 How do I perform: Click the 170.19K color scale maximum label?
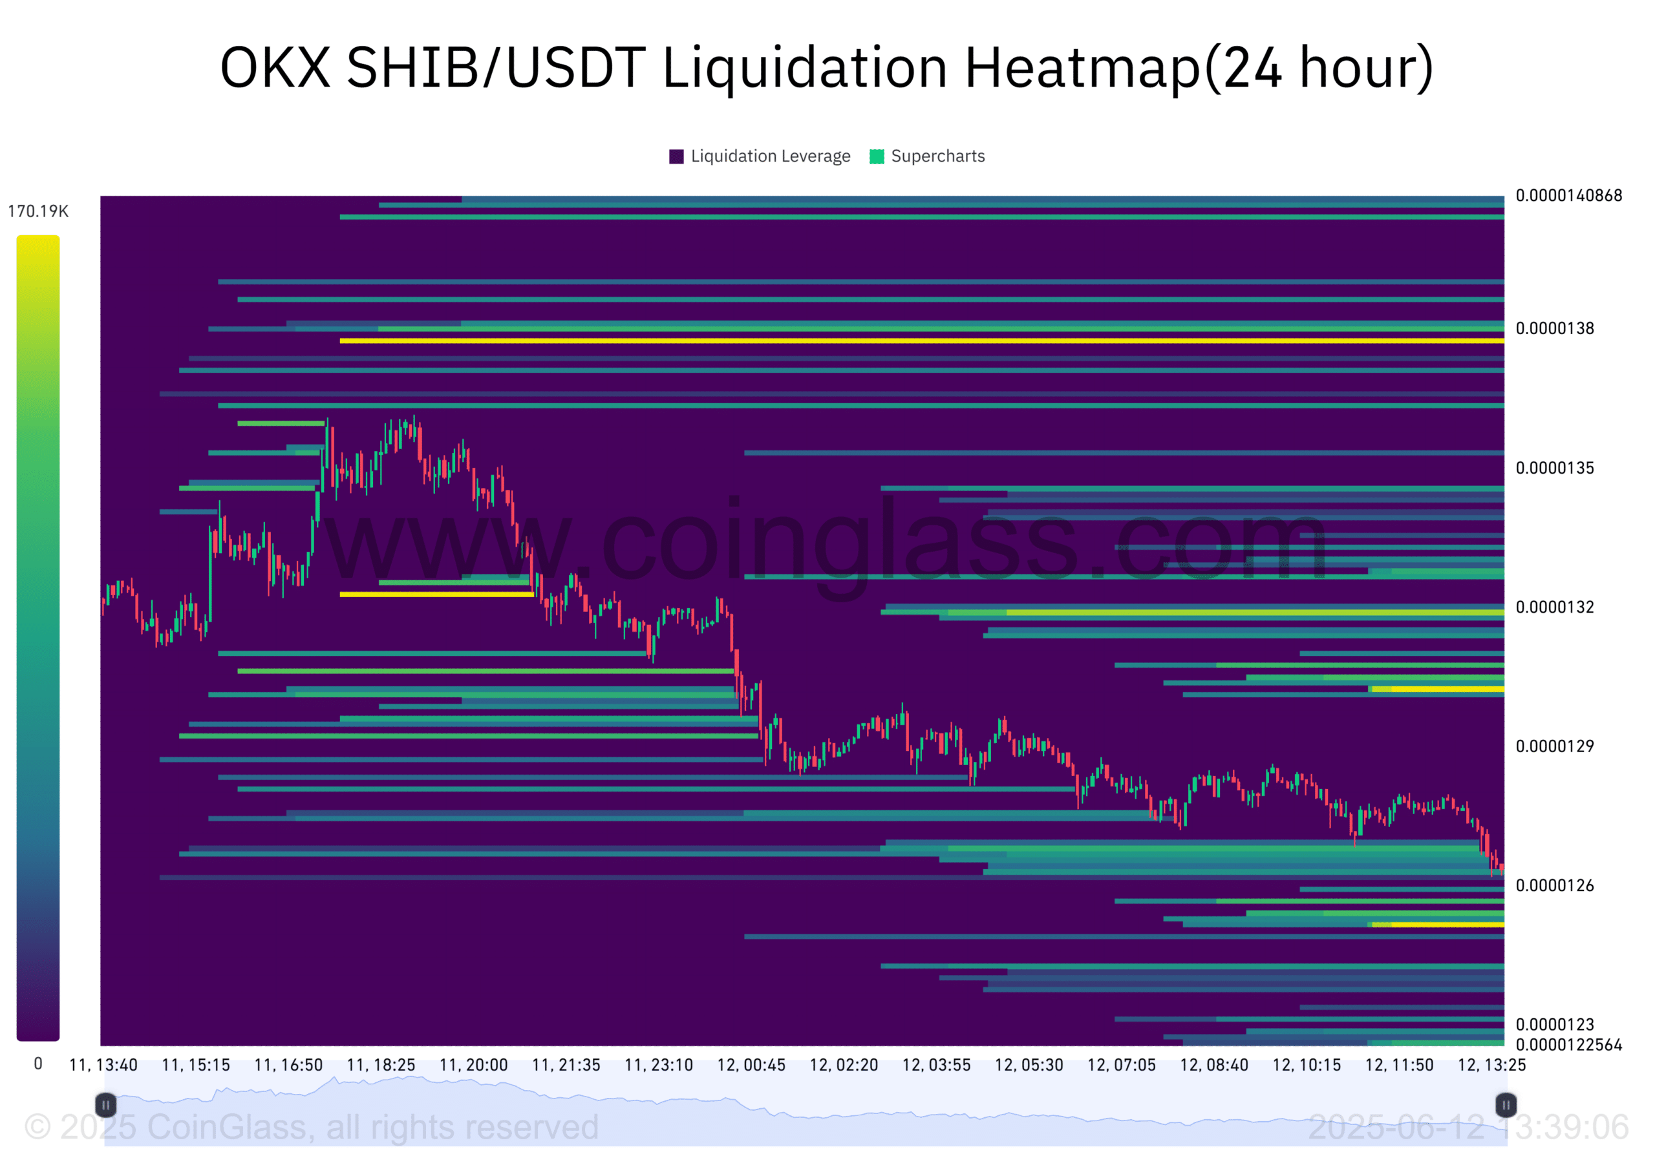pyautogui.click(x=38, y=211)
